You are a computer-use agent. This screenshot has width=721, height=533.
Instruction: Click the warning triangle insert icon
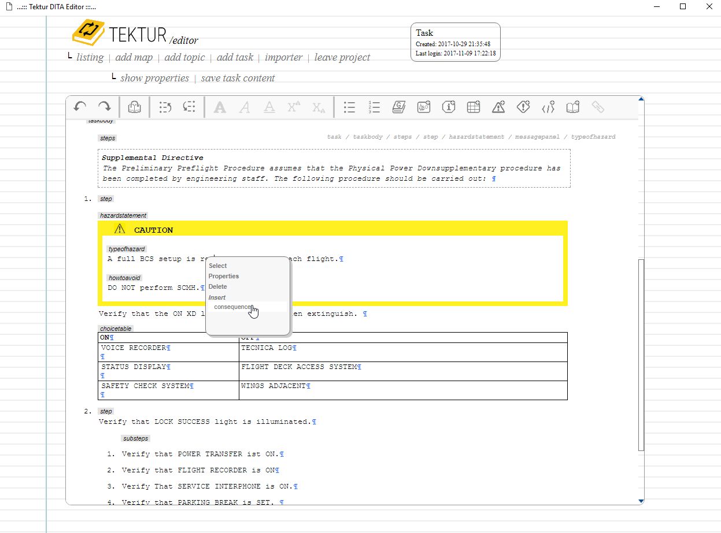pos(498,107)
